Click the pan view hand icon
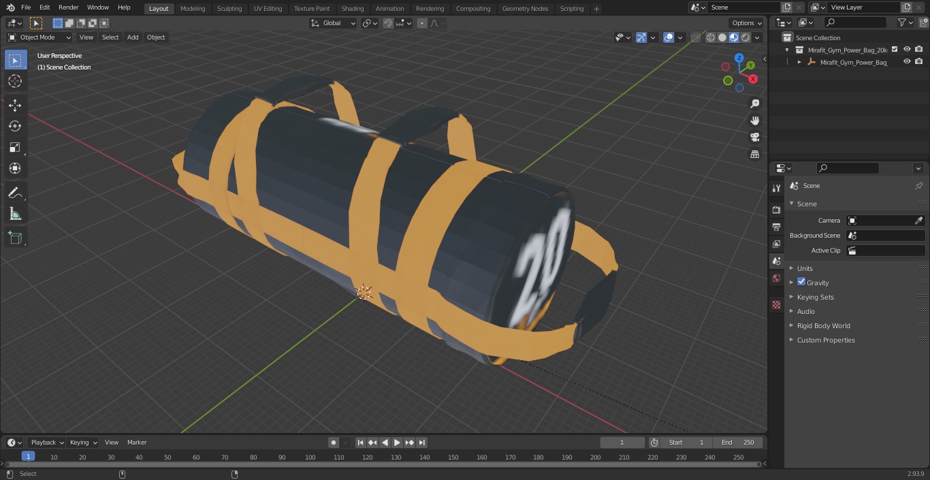This screenshot has width=930, height=480. [754, 121]
